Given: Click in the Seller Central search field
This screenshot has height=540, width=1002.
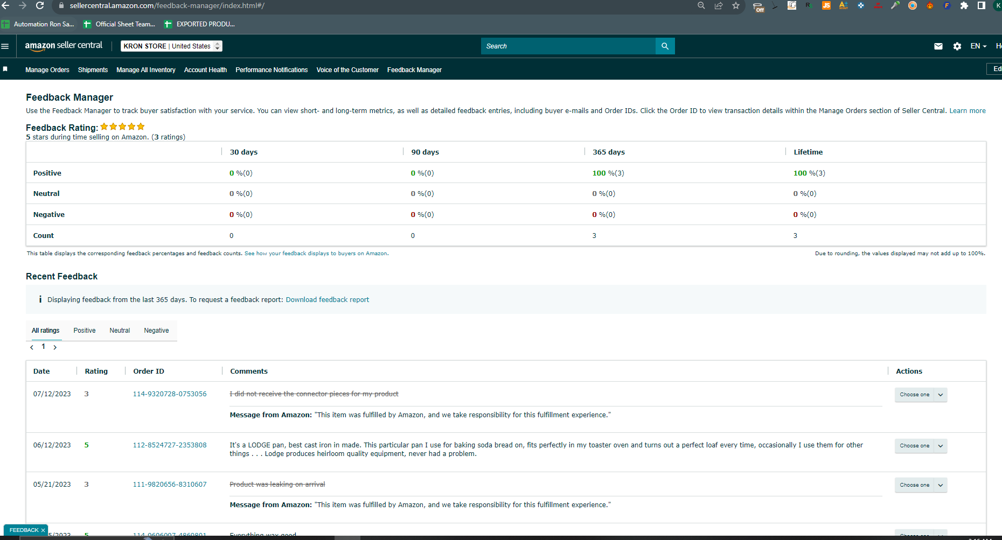Looking at the screenshot, I should coord(568,46).
